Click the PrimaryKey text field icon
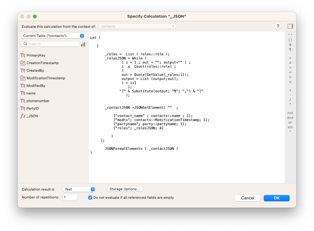 pos(22,55)
